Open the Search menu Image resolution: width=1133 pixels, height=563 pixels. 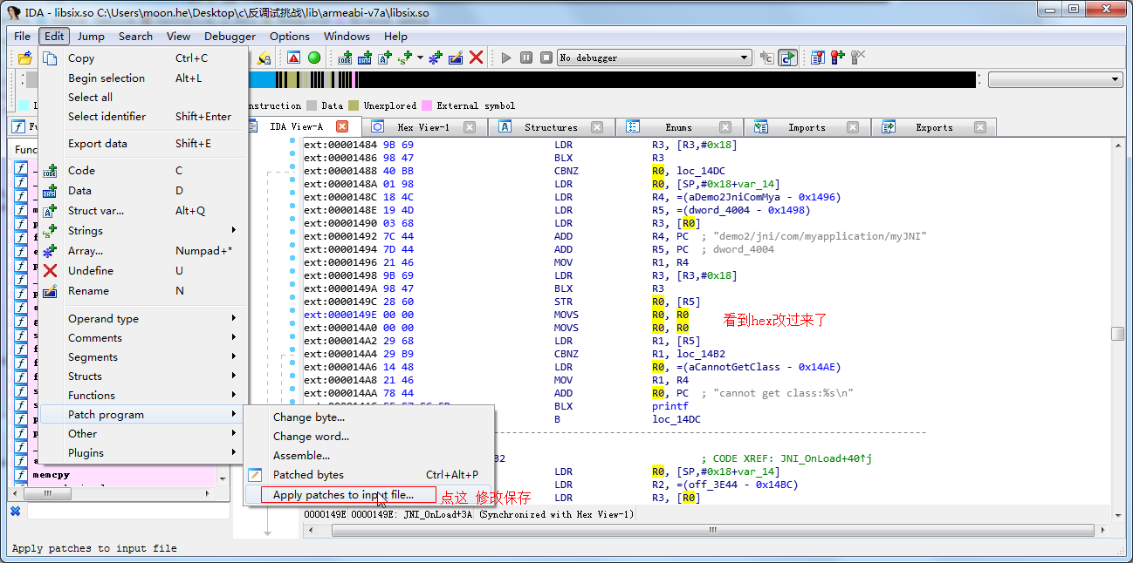tap(135, 36)
